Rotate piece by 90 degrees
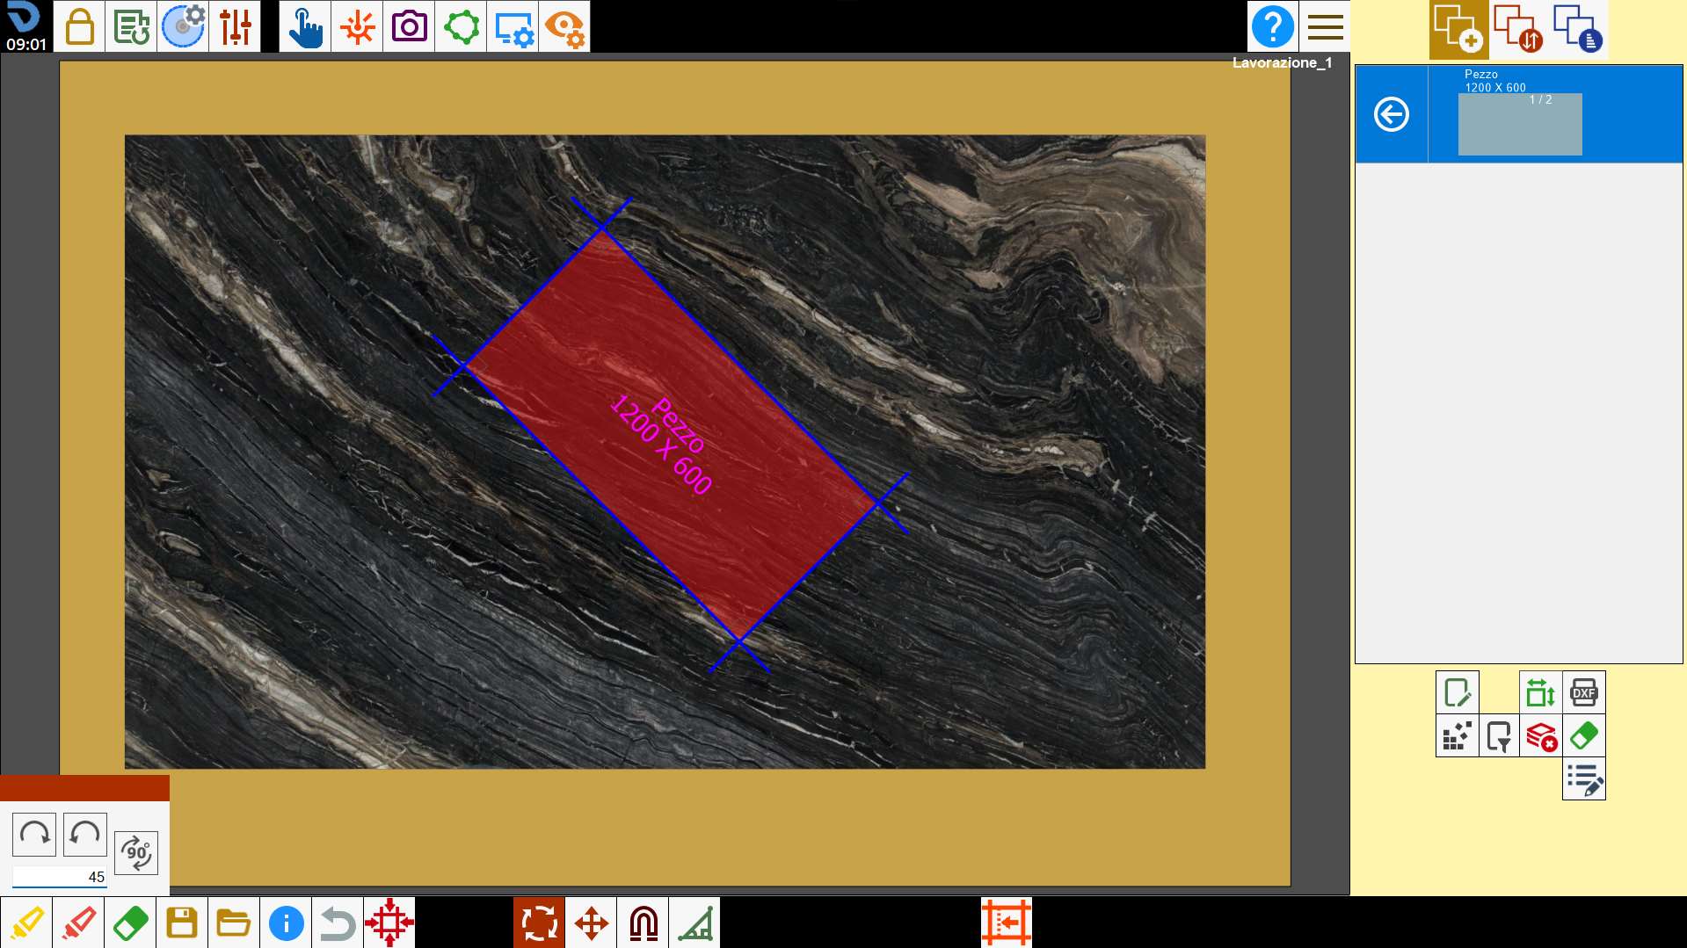This screenshot has width=1687, height=948. (136, 852)
